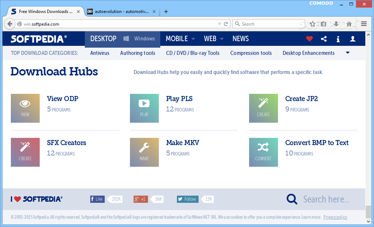Image resolution: width=374 pixels, height=227 pixels.
Task: Click the user account icon
Action: click(353, 39)
